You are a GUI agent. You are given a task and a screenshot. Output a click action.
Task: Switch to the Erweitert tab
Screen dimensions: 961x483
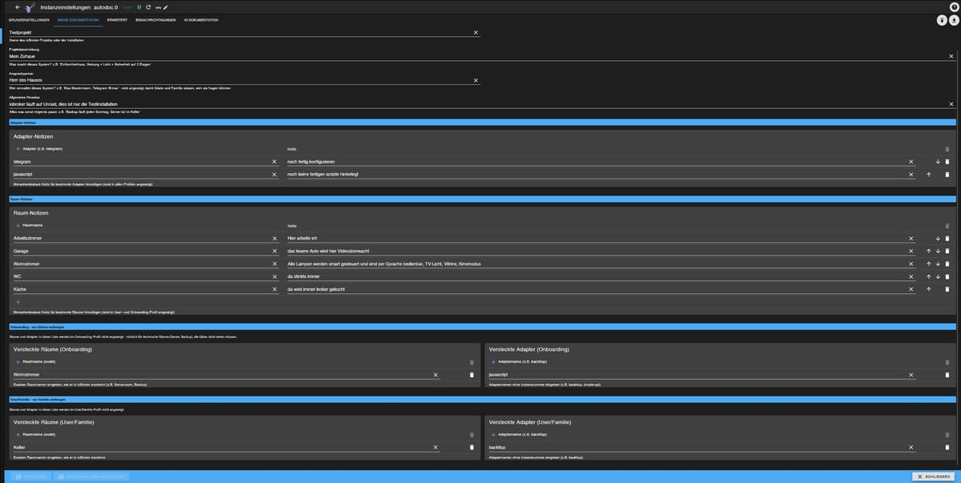coord(117,19)
